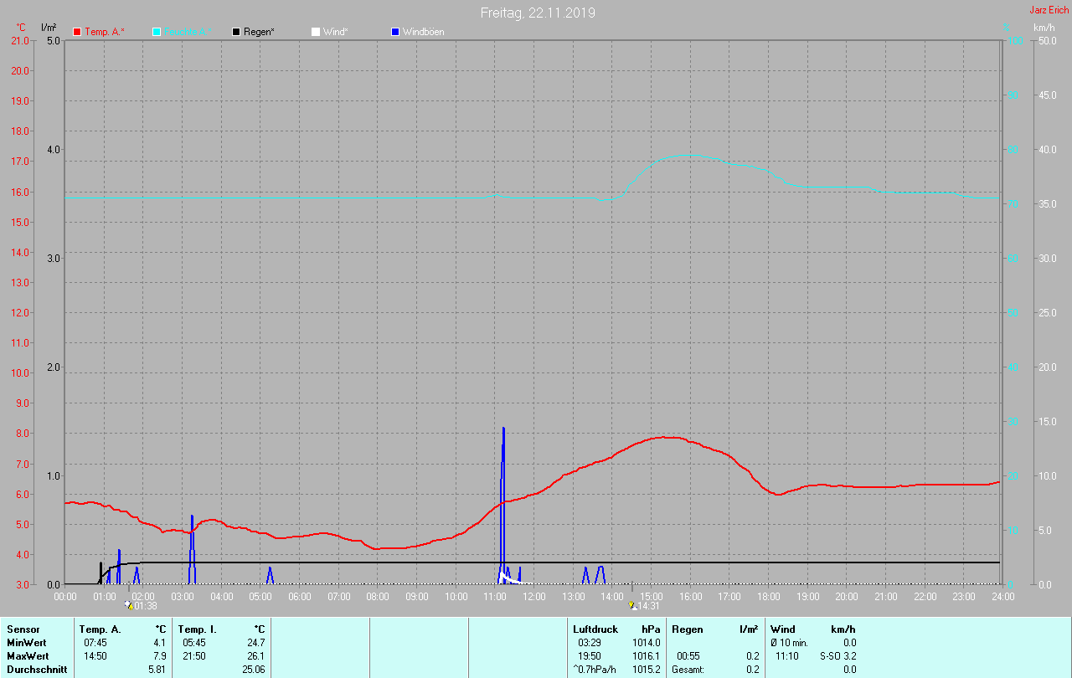
Task: Click the '12:00' label on the time axis
Action: pyautogui.click(x=534, y=596)
